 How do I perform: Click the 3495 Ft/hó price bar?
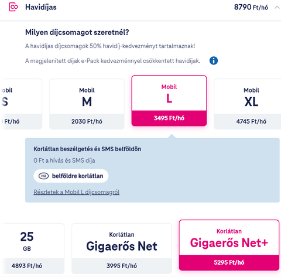point(169,118)
